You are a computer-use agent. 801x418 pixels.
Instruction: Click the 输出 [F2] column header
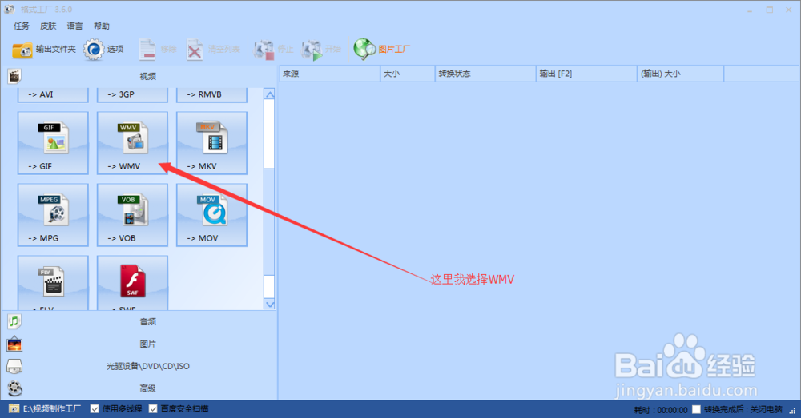[586, 74]
